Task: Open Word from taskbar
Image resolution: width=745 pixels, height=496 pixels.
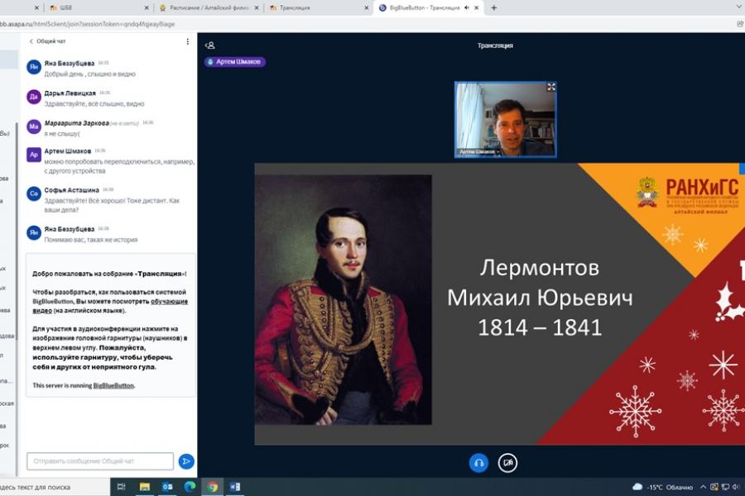Action: [235, 487]
